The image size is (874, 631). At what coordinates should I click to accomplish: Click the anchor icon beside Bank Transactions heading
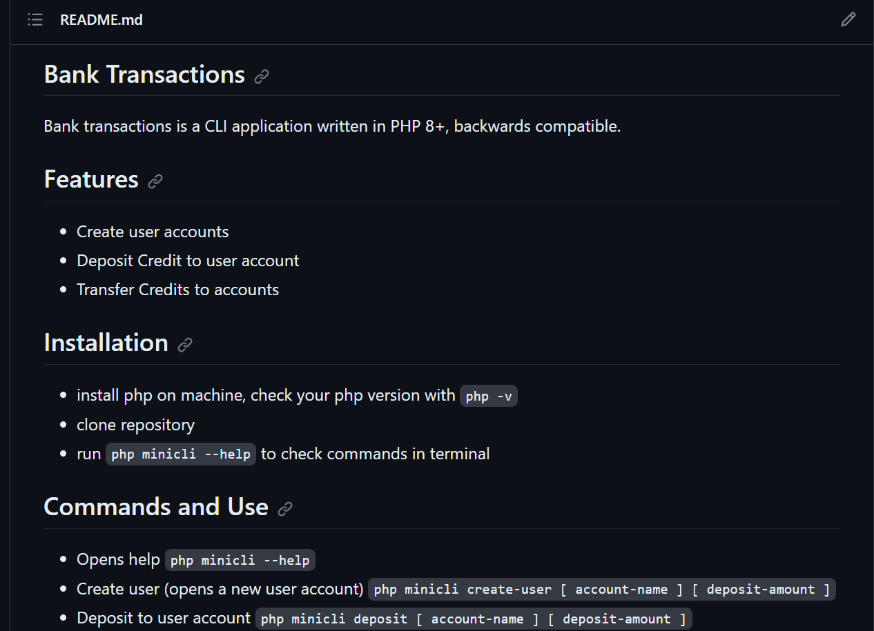click(261, 76)
